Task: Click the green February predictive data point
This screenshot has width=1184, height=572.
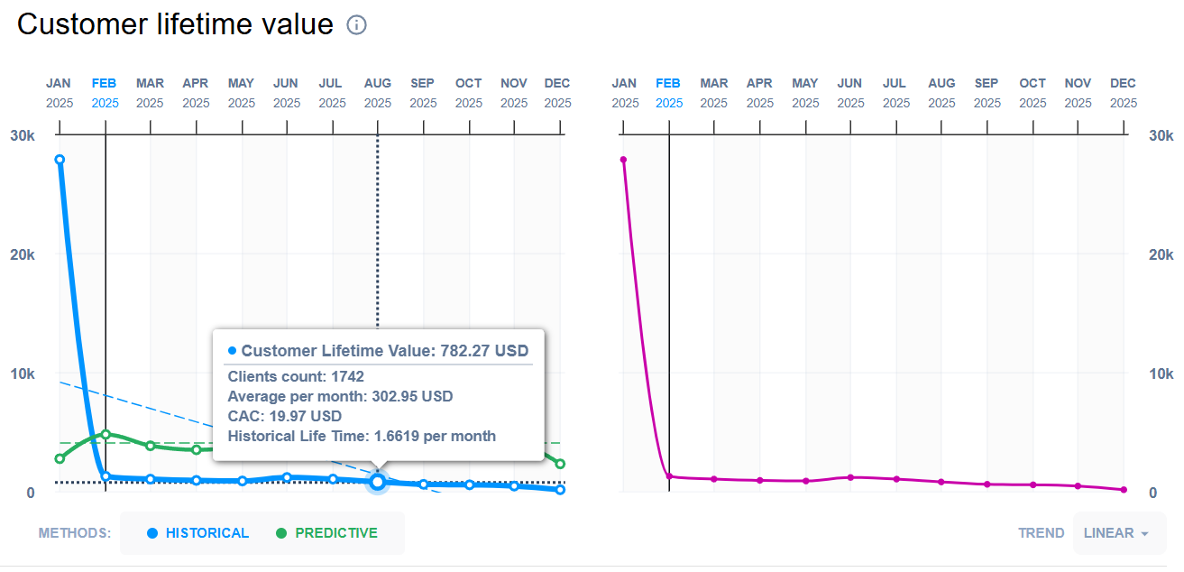Action: pos(106,434)
